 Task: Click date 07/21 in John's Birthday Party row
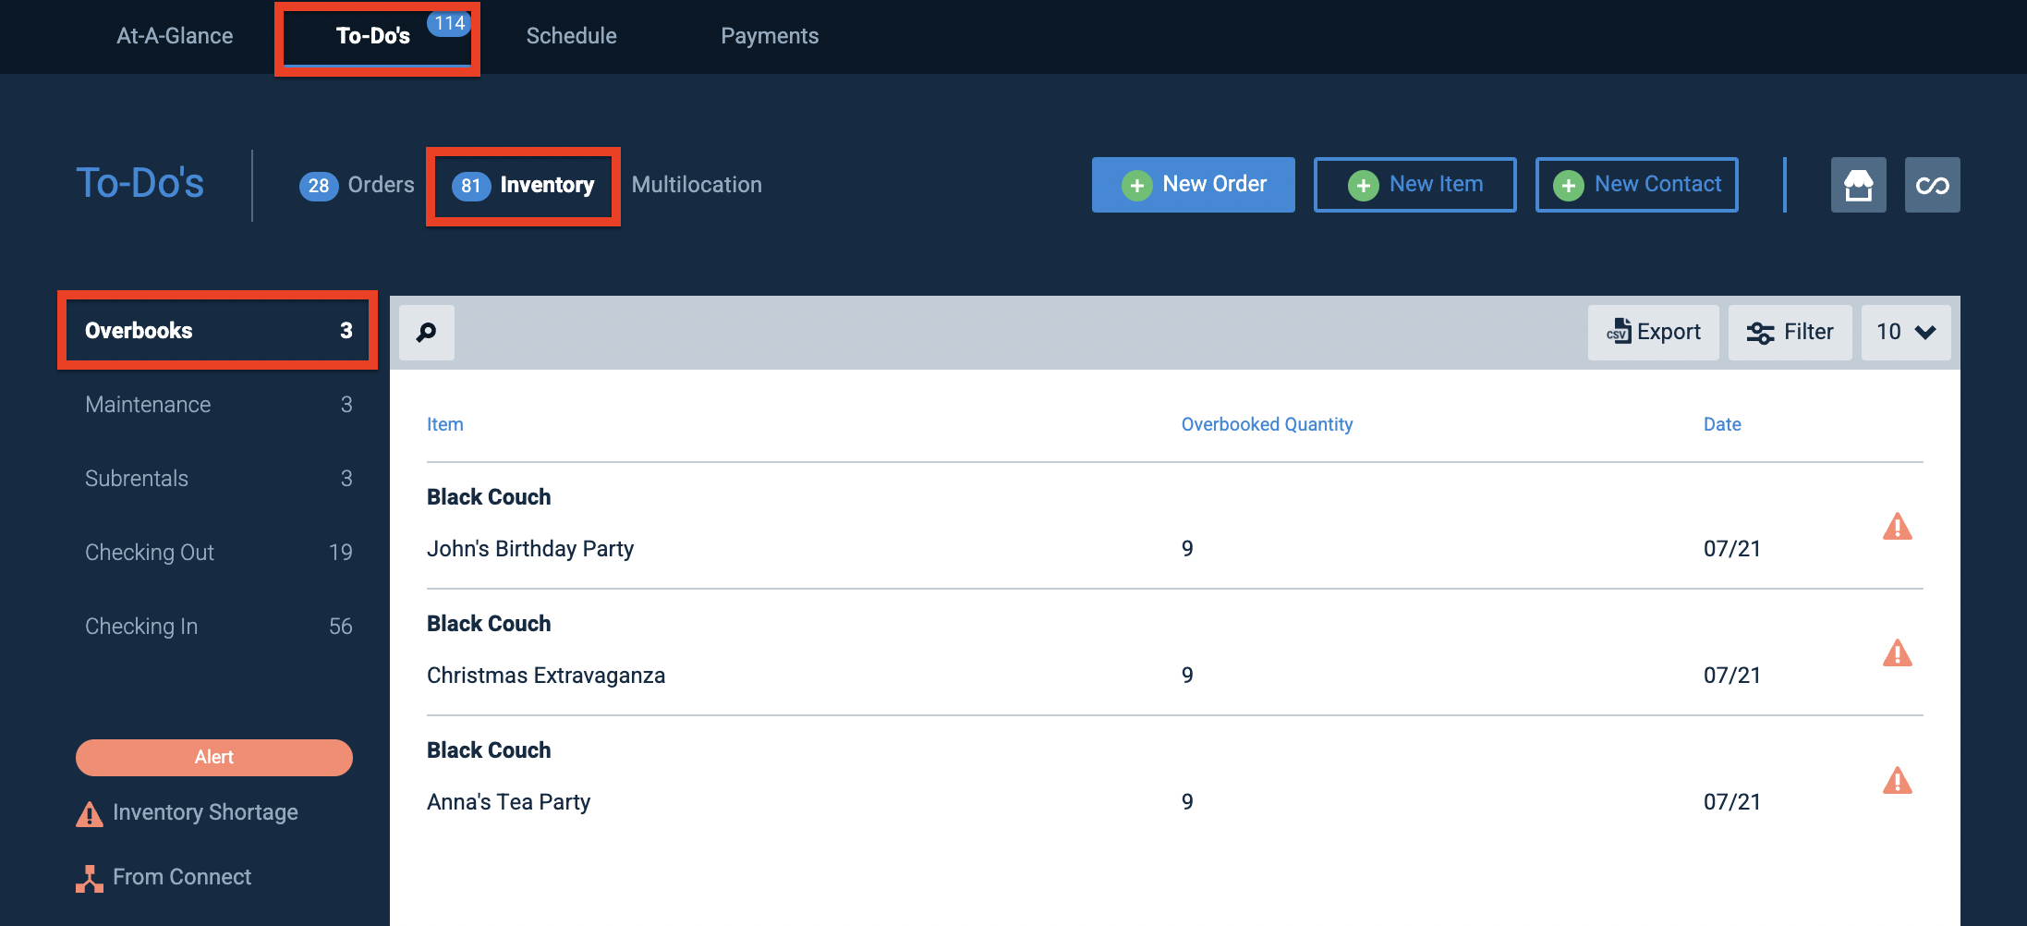(1732, 549)
